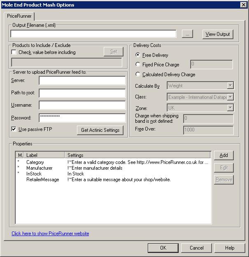The image size is (249, 257).
Task: Enable Check value before including checkbox
Action: [x=14, y=52]
